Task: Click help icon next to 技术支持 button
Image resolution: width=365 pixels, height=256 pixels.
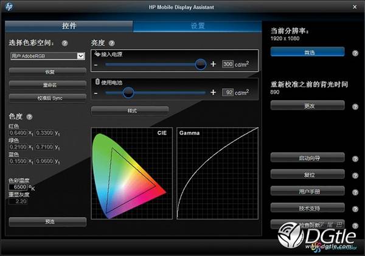Action: coord(355,209)
